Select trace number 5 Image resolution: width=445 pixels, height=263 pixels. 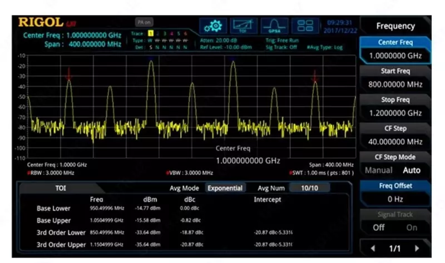(179, 33)
